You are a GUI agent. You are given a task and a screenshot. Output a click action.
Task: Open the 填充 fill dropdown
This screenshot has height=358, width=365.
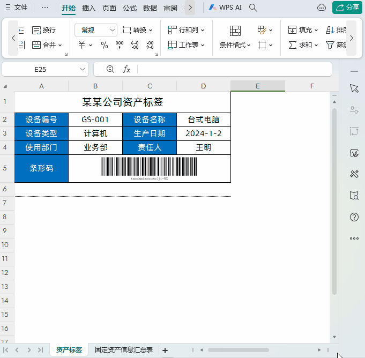303,30
